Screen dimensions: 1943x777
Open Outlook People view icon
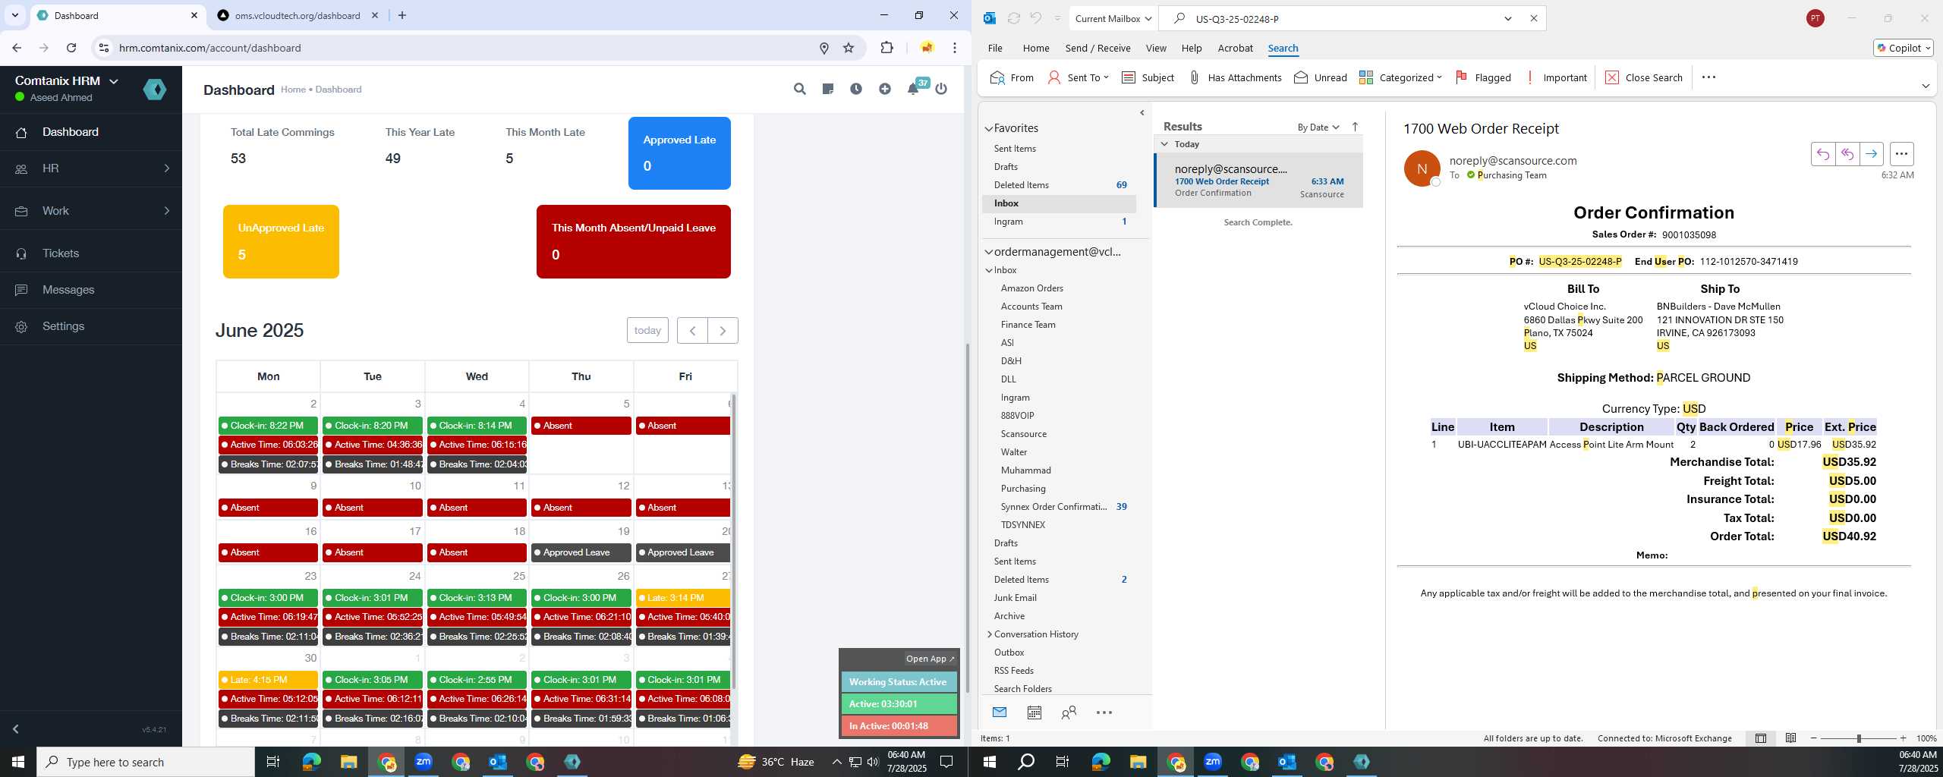pos(1069,713)
